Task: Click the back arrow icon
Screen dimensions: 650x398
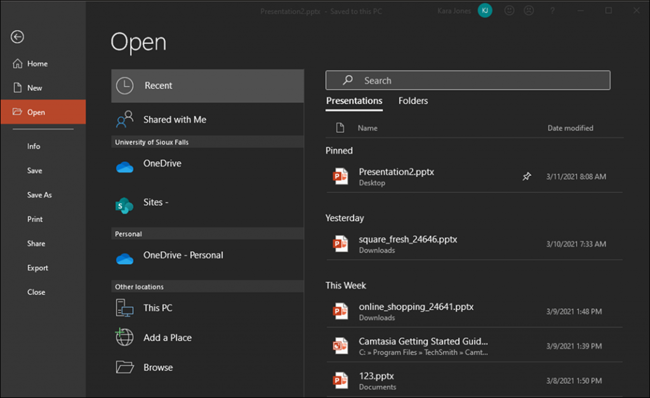Action: 17,37
